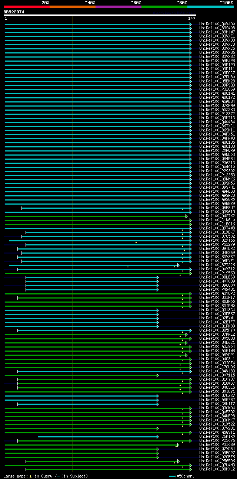237x479 pixels.
Task: Click the purple ~60% identity legend segment
Action: click(x=118, y=7)
